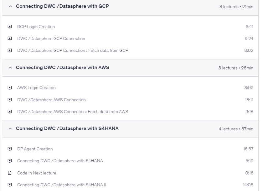
Task: Click video icon beside Connecting with S4HANA II
Action: pyautogui.click(x=10, y=185)
